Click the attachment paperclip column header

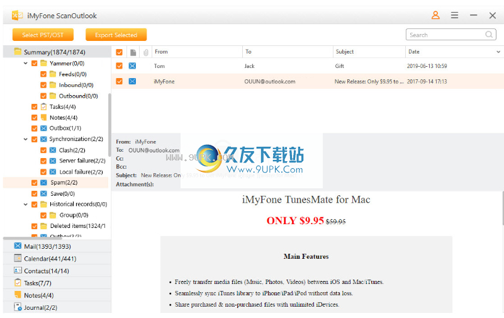145,52
